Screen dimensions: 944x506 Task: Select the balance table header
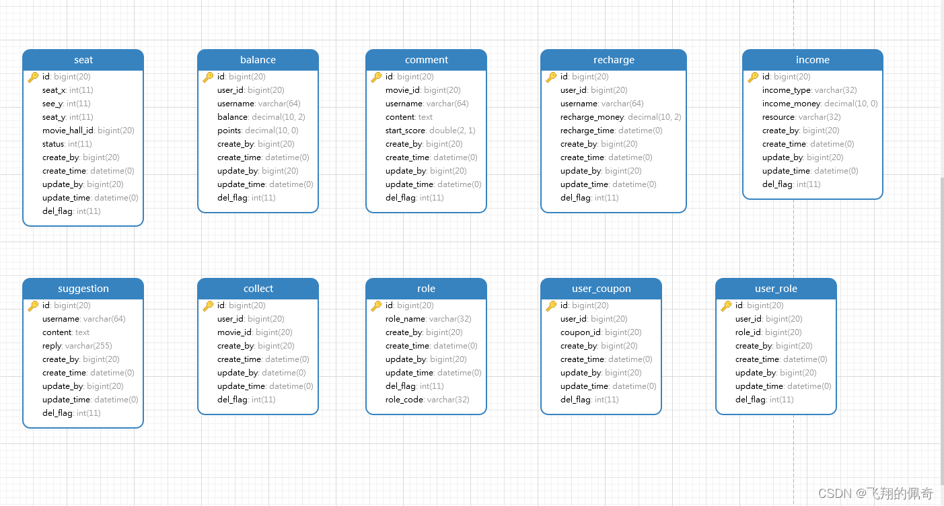tap(258, 60)
